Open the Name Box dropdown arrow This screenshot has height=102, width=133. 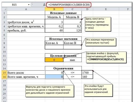29,5
